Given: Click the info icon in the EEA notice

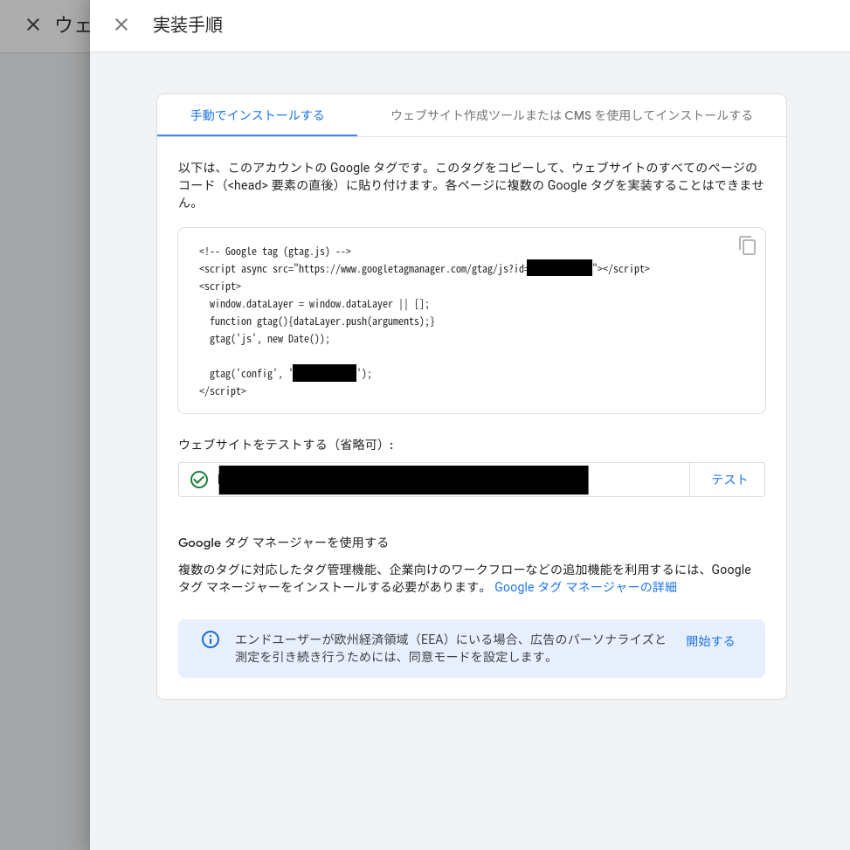Looking at the screenshot, I should [x=211, y=639].
